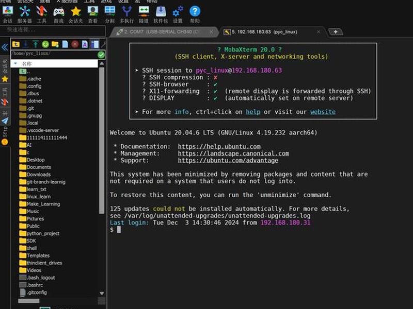Click the 名称 column header sort arrow
The image size is (413, 309).
point(15,63)
